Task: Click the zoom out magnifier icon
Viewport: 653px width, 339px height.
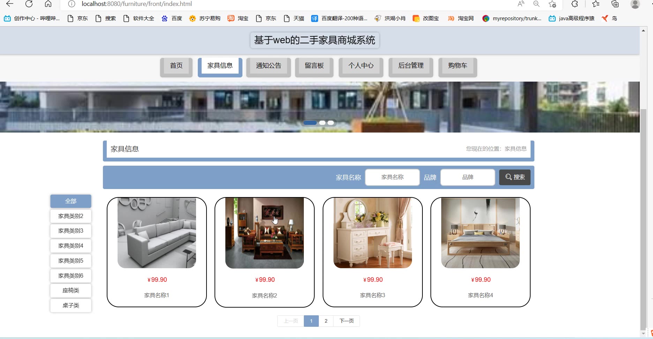Action: [x=536, y=4]
